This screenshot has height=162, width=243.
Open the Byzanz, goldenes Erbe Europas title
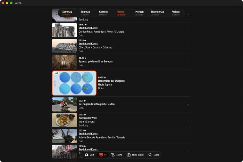[x=95, y=62]
